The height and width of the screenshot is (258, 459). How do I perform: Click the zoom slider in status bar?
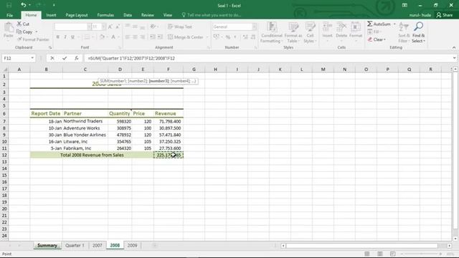point(422,254)
